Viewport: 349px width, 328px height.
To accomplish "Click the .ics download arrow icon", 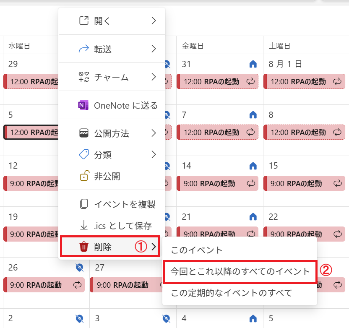I will [84, 225].
